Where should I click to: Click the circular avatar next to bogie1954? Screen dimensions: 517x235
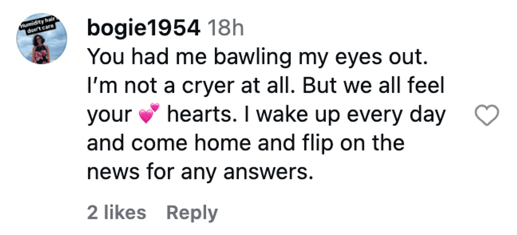tap(40, 39)
